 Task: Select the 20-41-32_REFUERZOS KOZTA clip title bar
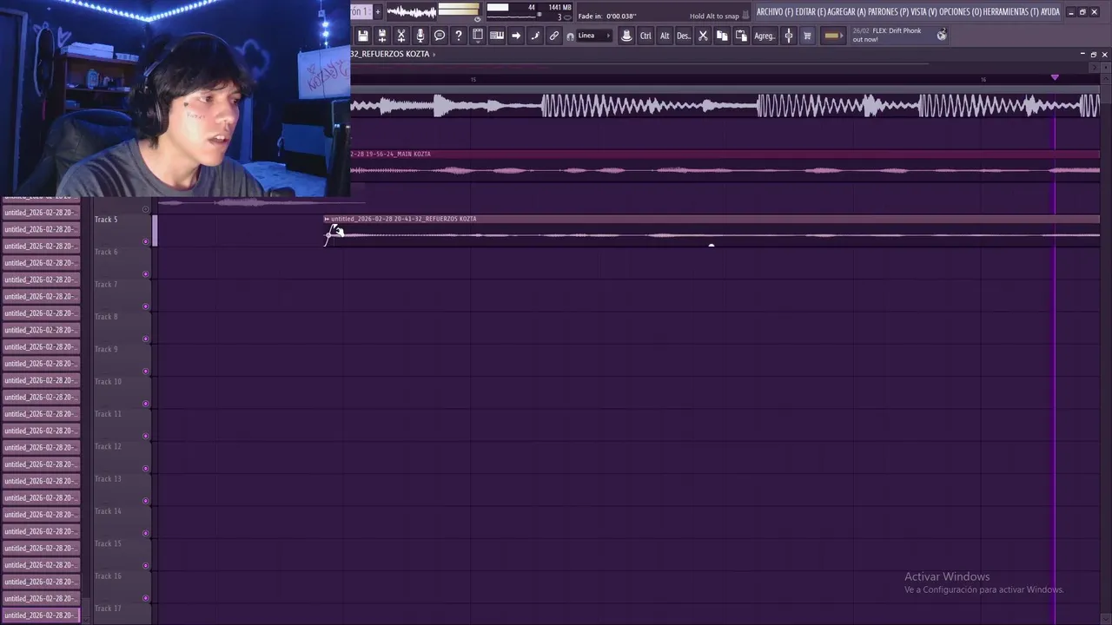(x=712, y=219)
